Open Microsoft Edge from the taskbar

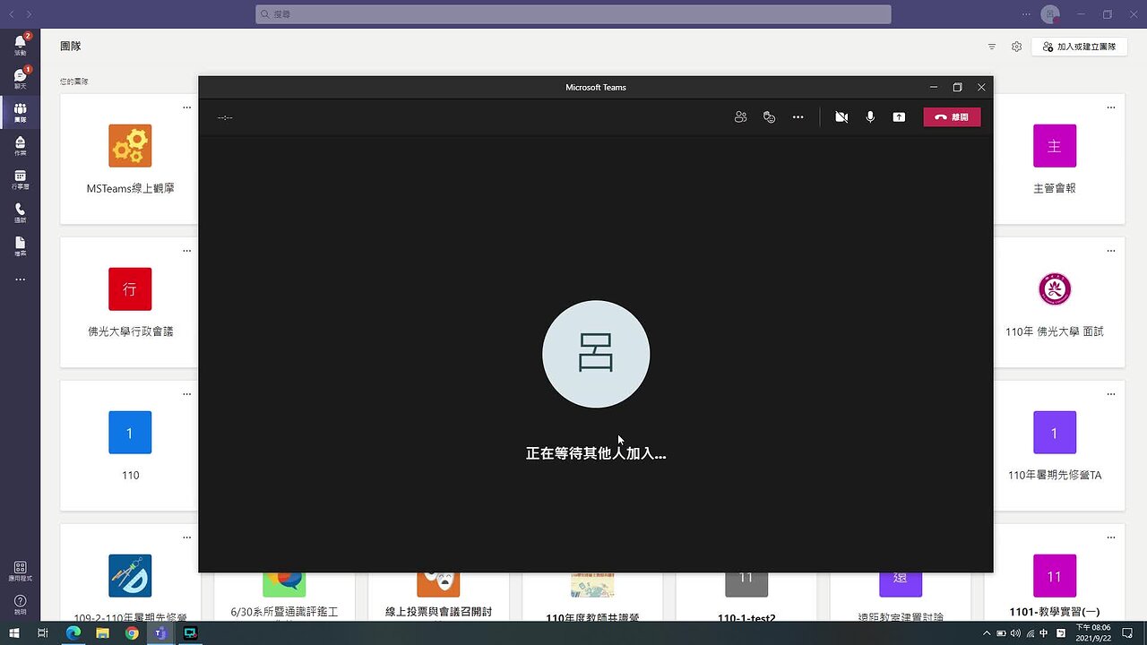point(73,633)
